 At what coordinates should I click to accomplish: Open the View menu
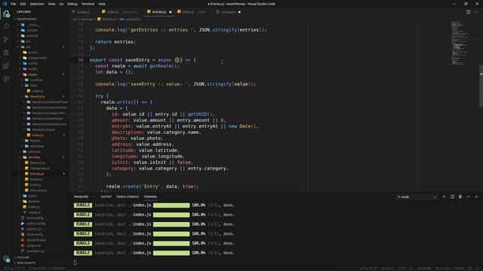(51, 4)
